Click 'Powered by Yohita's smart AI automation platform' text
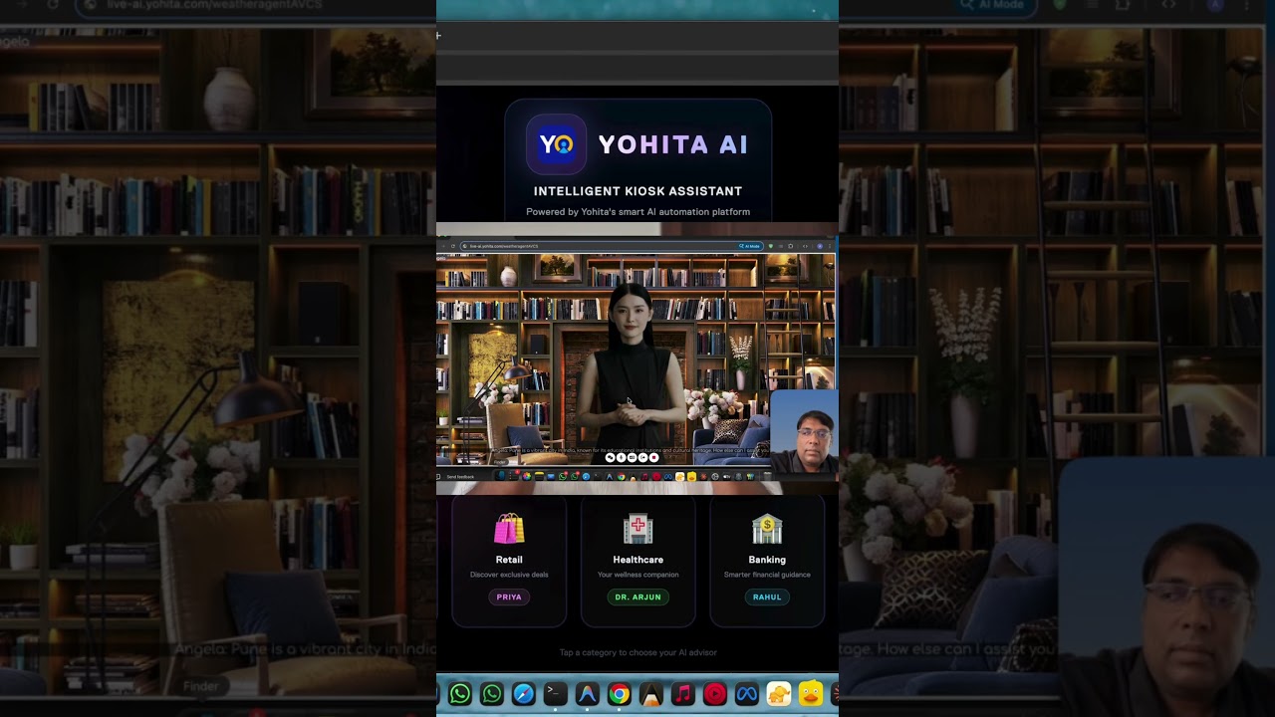The height and width of the screenshot is (717, 1275). [x=637, y=212]
